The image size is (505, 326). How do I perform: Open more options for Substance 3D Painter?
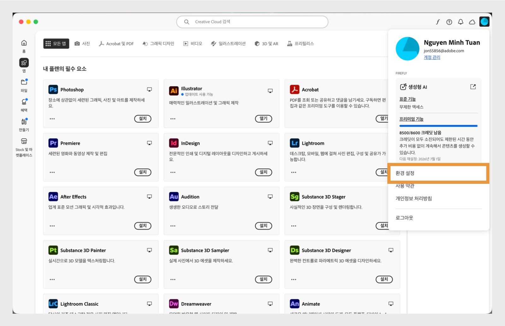pyautogui.click(x=52, y=280)
